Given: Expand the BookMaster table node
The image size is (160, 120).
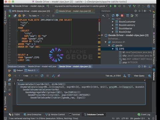Looking at the screenshot, I should pyautogui.click(x=113, y=28).
